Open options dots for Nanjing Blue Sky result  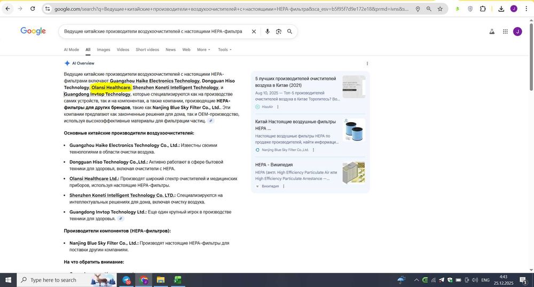(313, 150)
